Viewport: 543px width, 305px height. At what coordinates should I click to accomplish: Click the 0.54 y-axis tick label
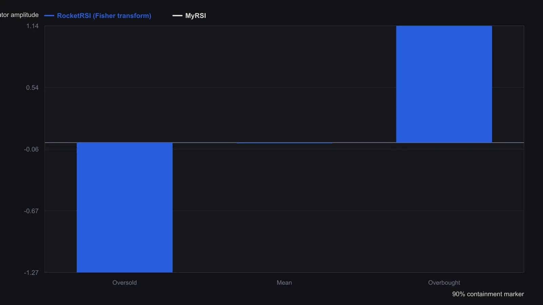(33, 88)
